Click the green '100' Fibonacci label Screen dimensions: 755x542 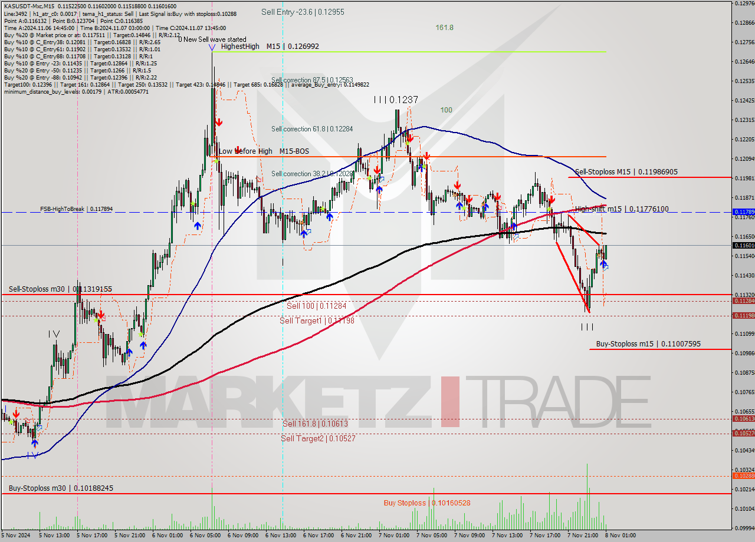pyautogui.click(x=446, y=110)
